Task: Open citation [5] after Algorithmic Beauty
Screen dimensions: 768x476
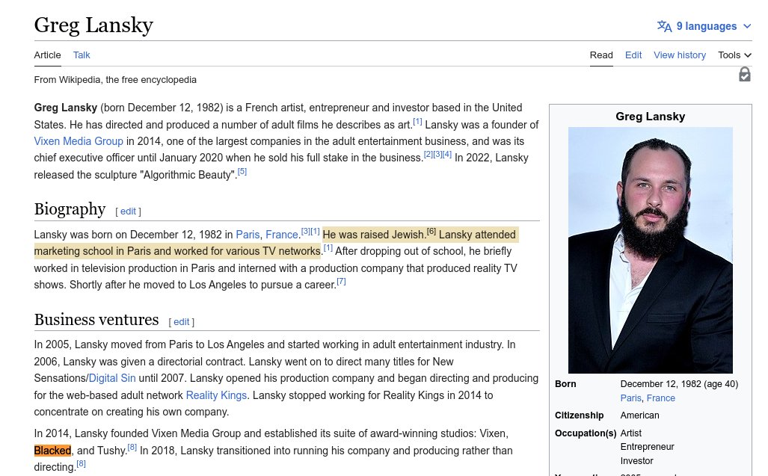Action: coord(242,172)
